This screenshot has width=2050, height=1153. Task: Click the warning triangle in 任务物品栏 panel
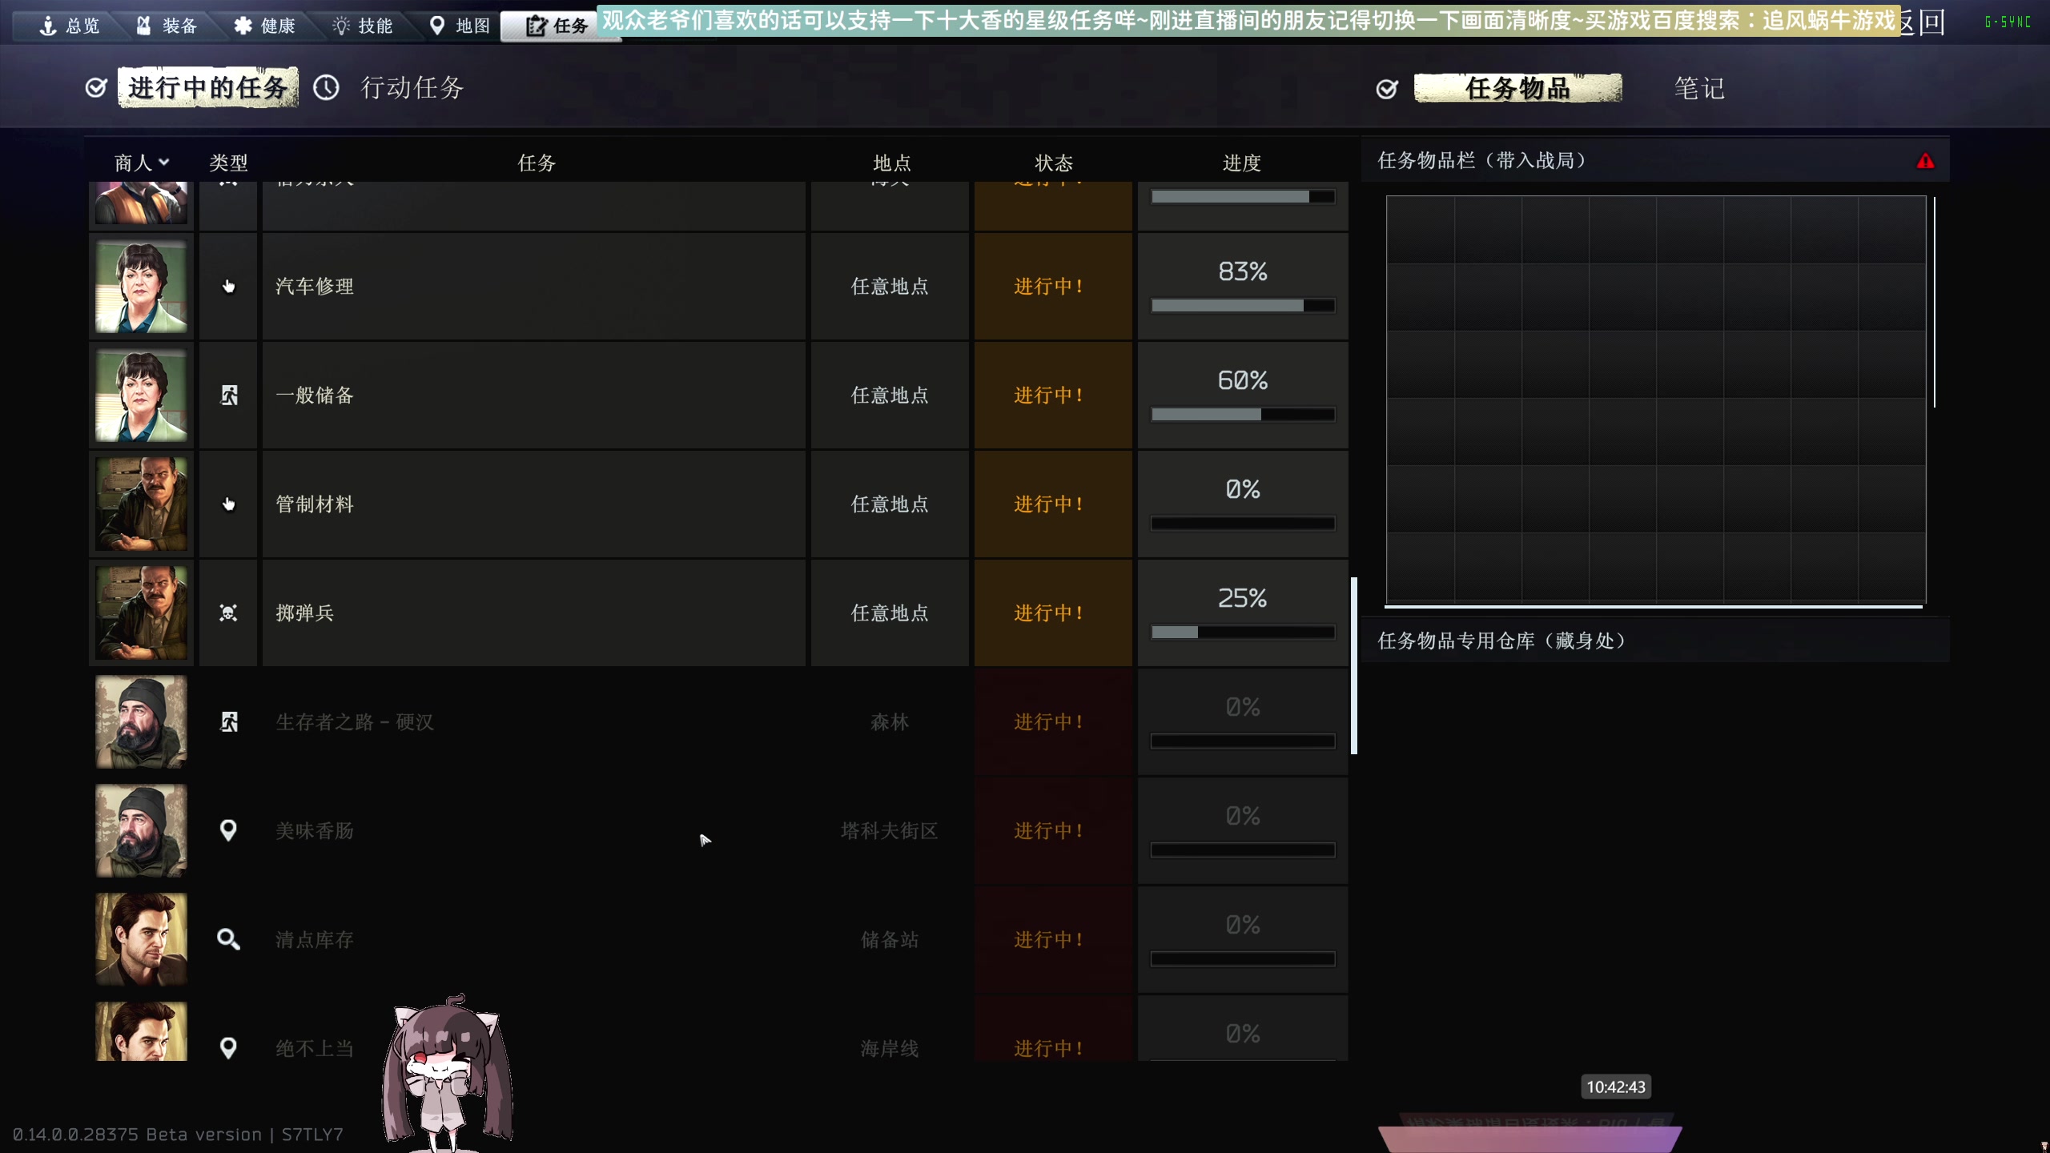tap(1925, 159)
